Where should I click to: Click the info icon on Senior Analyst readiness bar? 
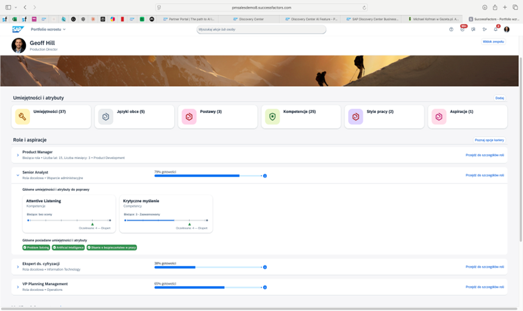(x=265, y=176)
